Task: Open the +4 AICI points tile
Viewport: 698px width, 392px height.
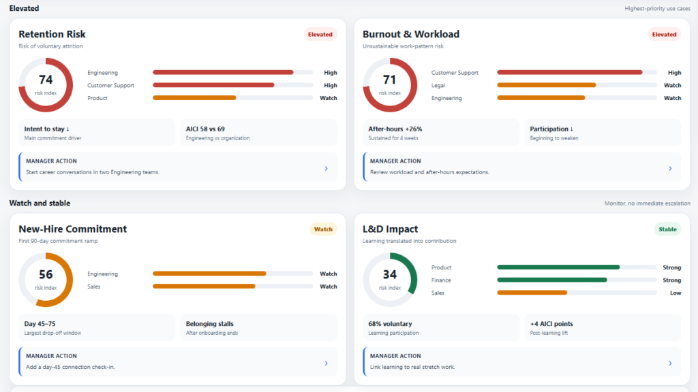Action: (x=603, y=327)
